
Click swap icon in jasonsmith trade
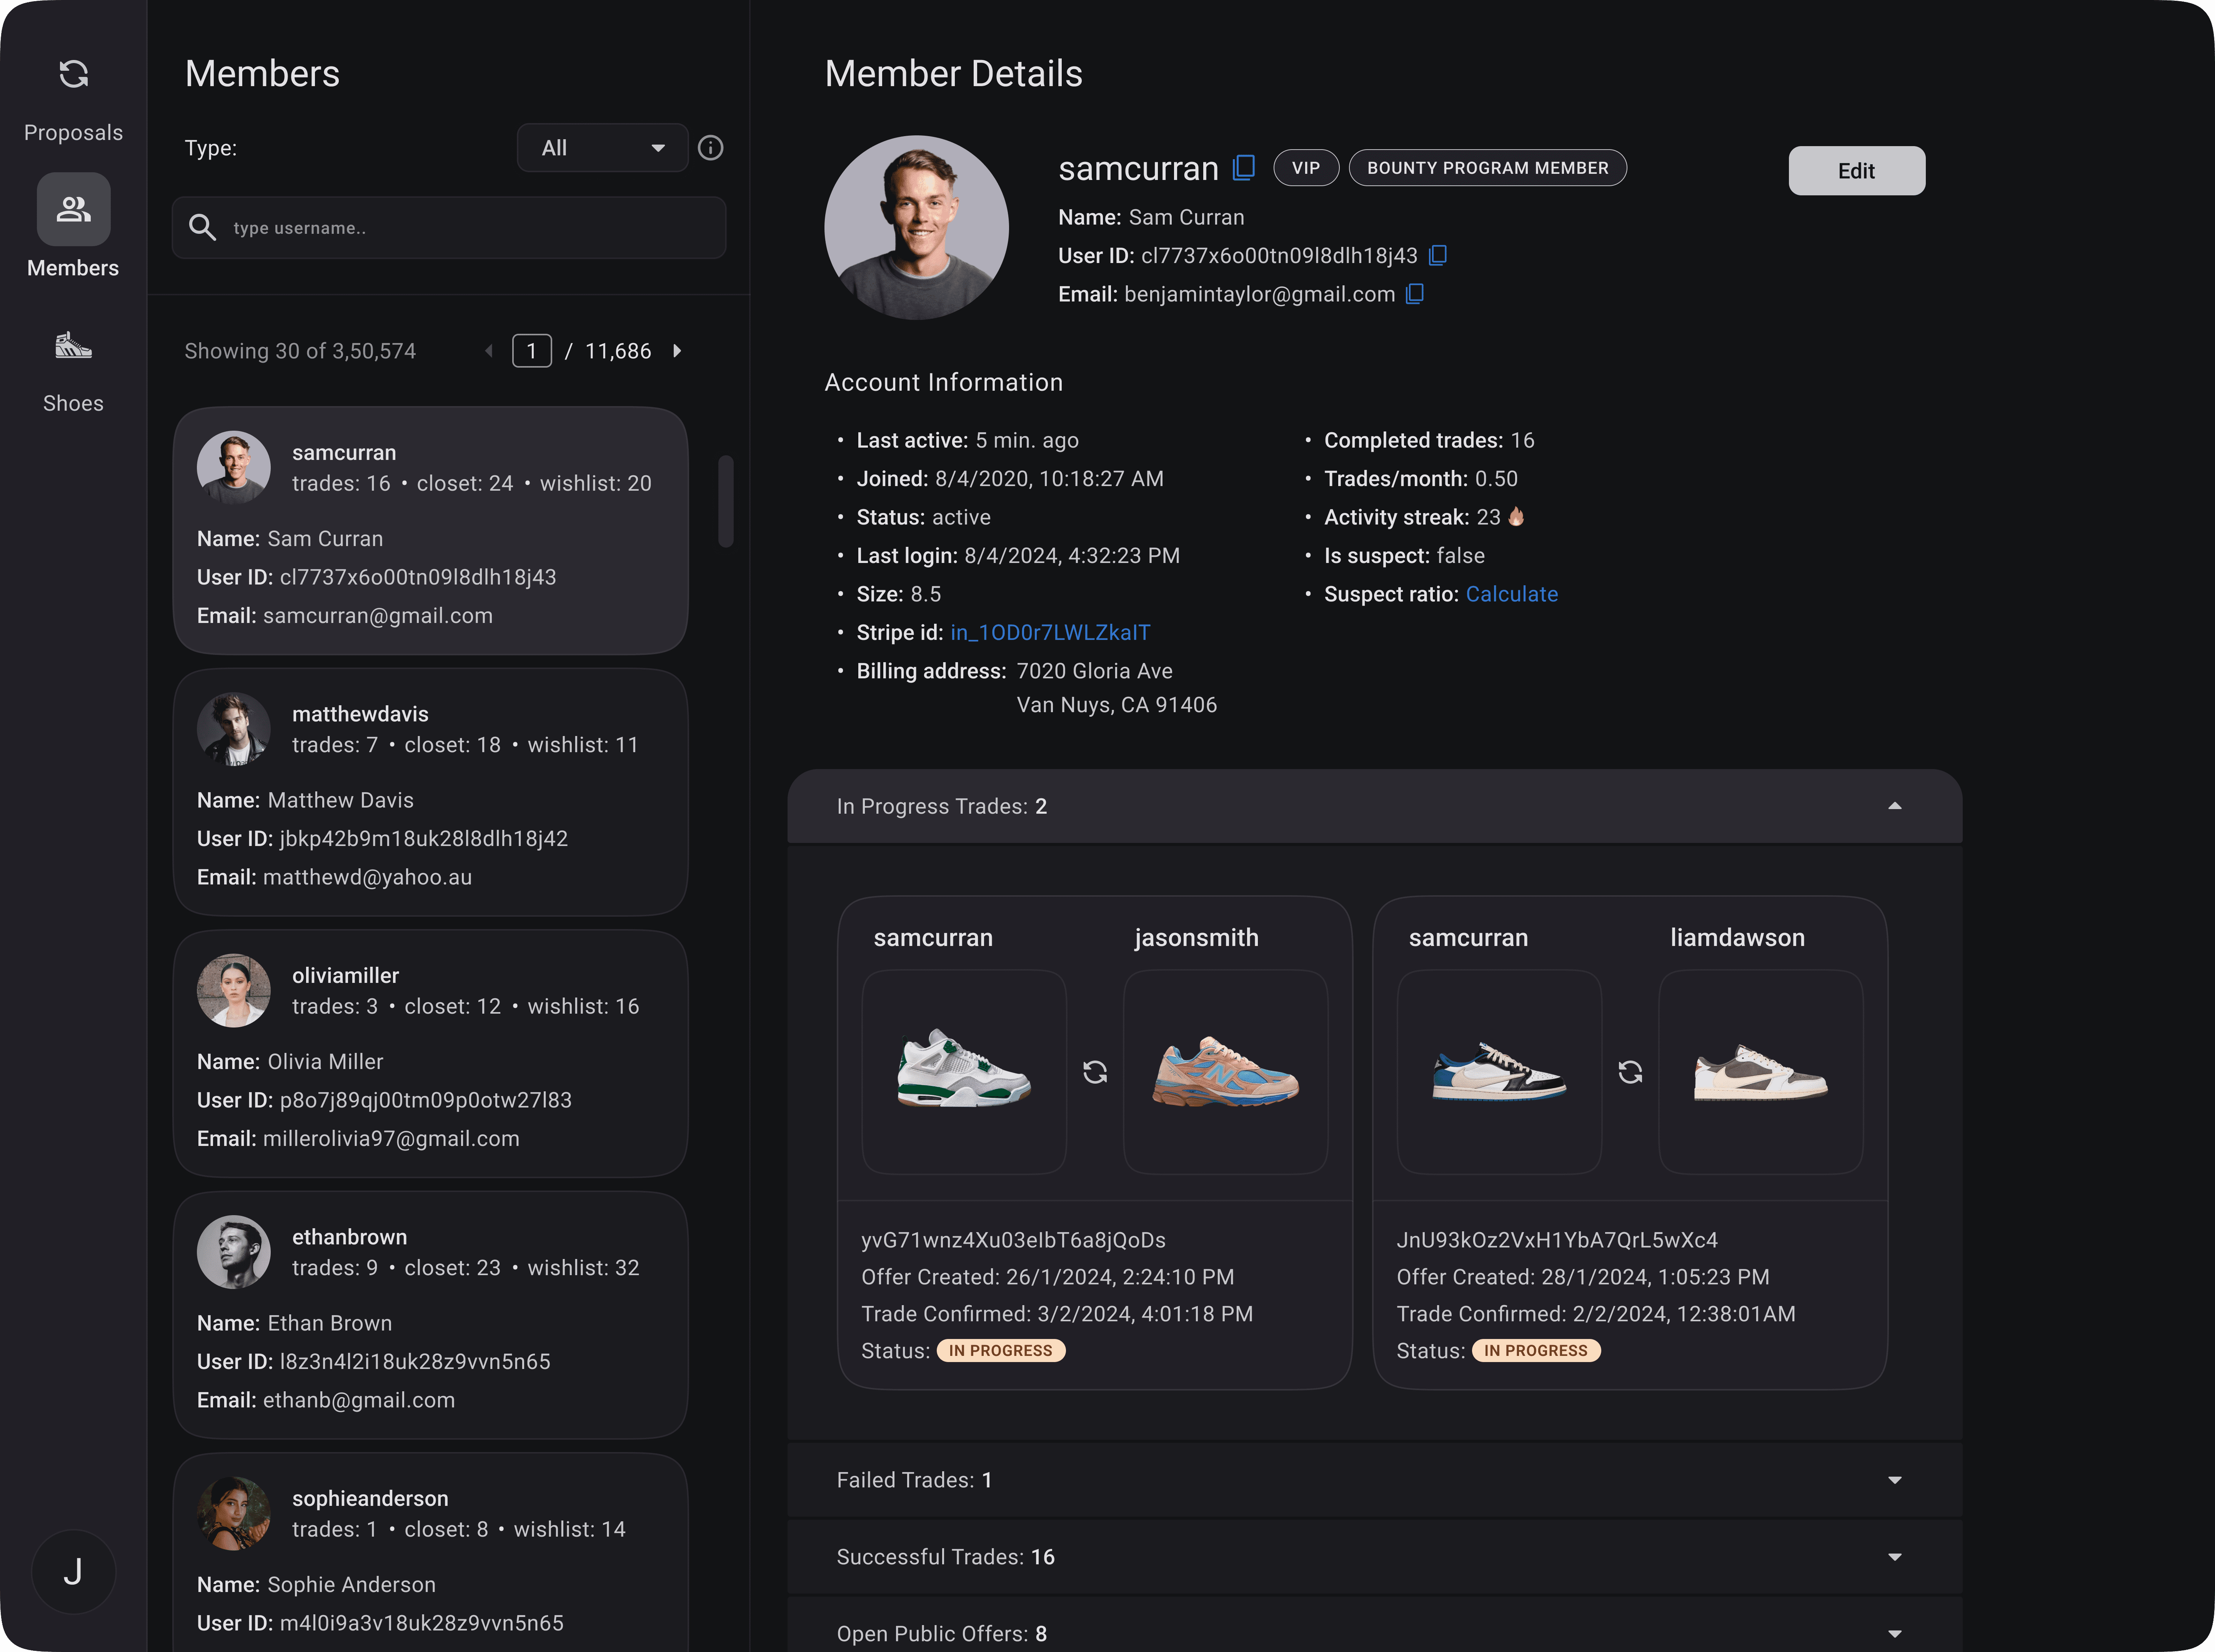click(1095, 1073)
